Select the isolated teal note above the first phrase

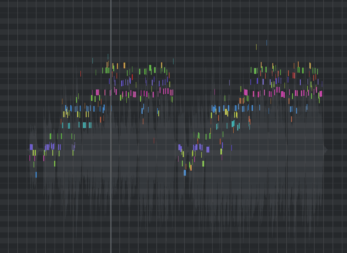point(93,61)
